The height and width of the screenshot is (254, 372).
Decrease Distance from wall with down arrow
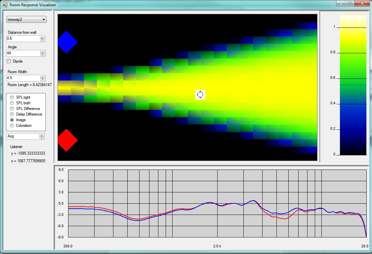point(42,40)
